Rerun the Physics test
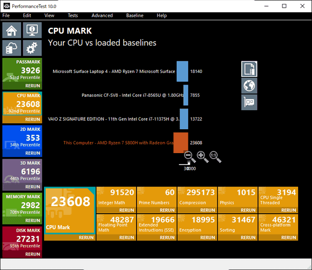Image resolution: width=312 pixels, height=270 pixels. pyautogui.click(x=238, y=210)
